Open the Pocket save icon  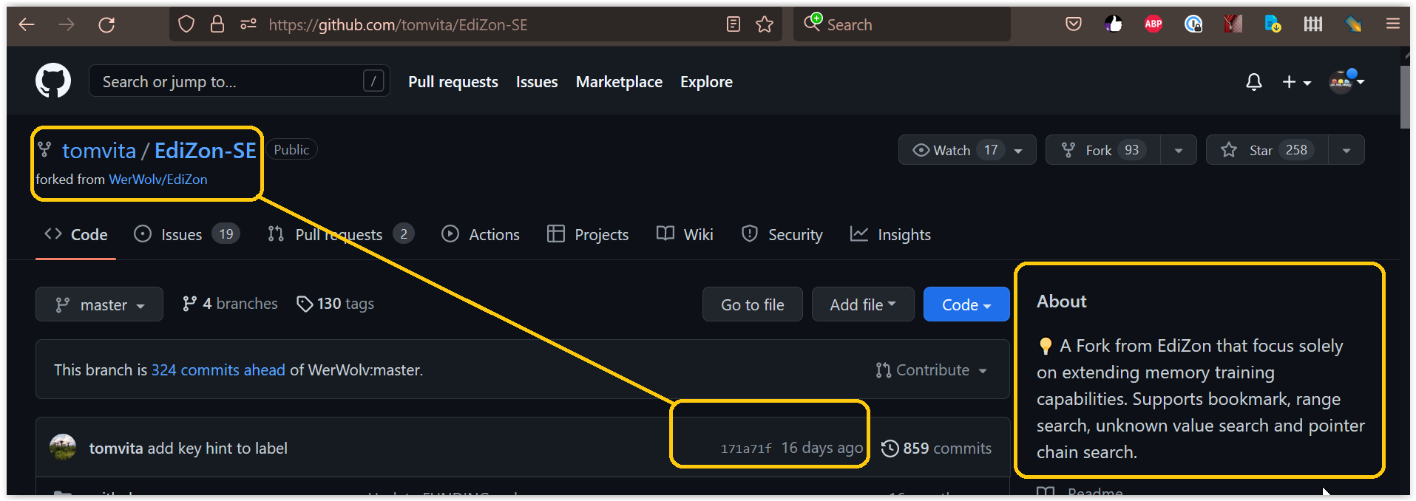[x=1074, y=24]
